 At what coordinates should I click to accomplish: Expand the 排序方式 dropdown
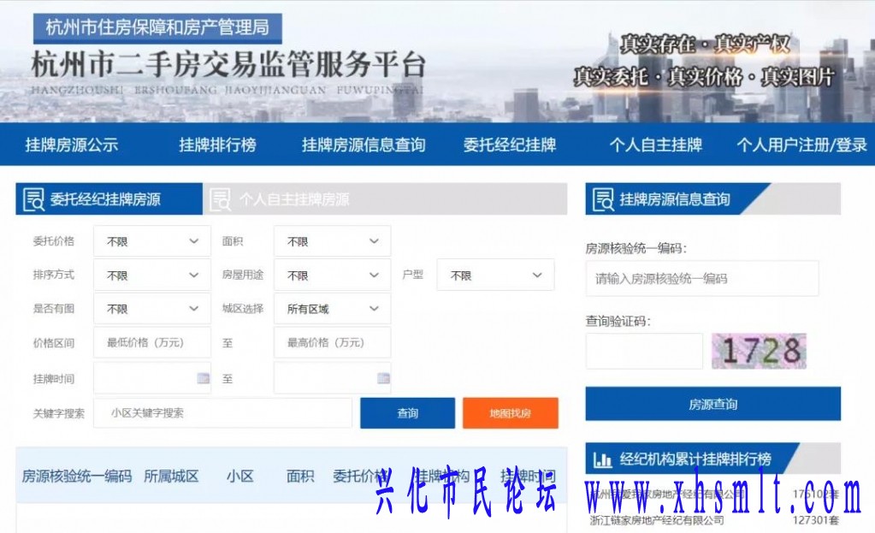[151, 275]
